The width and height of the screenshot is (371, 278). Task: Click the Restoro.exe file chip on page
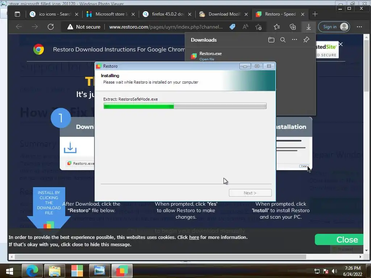(x=80, y=163)
